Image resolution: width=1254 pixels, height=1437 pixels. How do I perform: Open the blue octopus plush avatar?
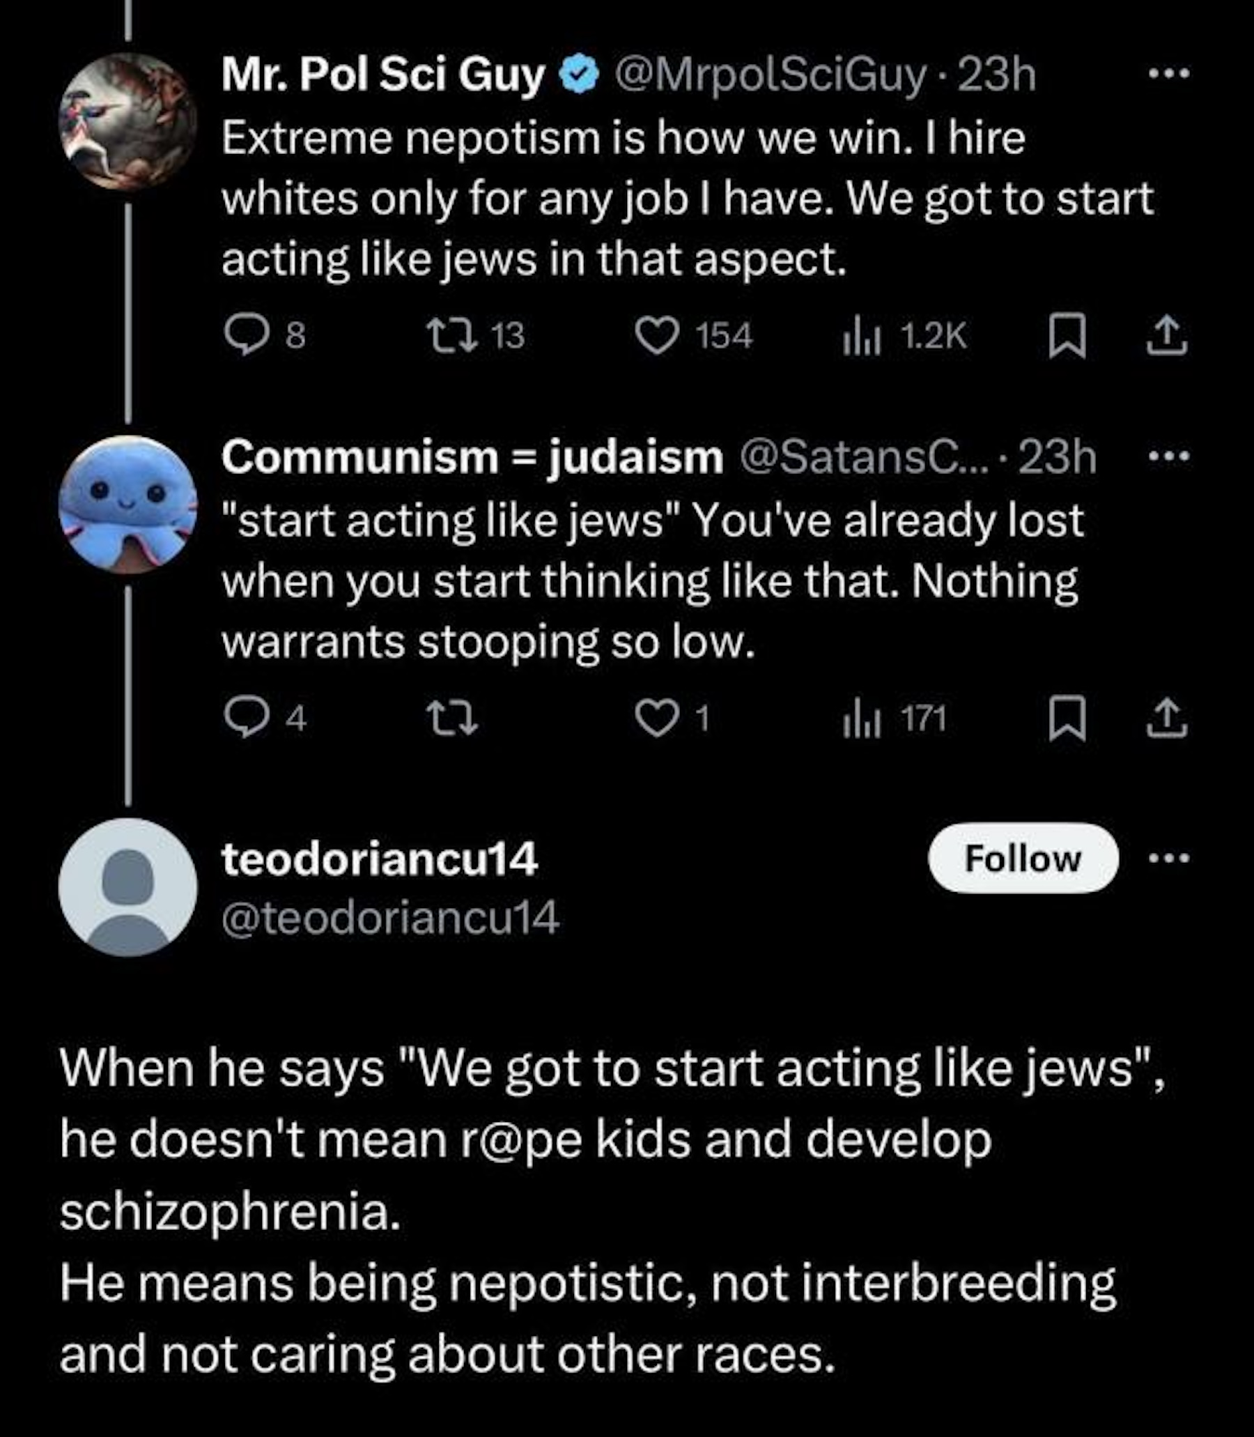(128, 505)
